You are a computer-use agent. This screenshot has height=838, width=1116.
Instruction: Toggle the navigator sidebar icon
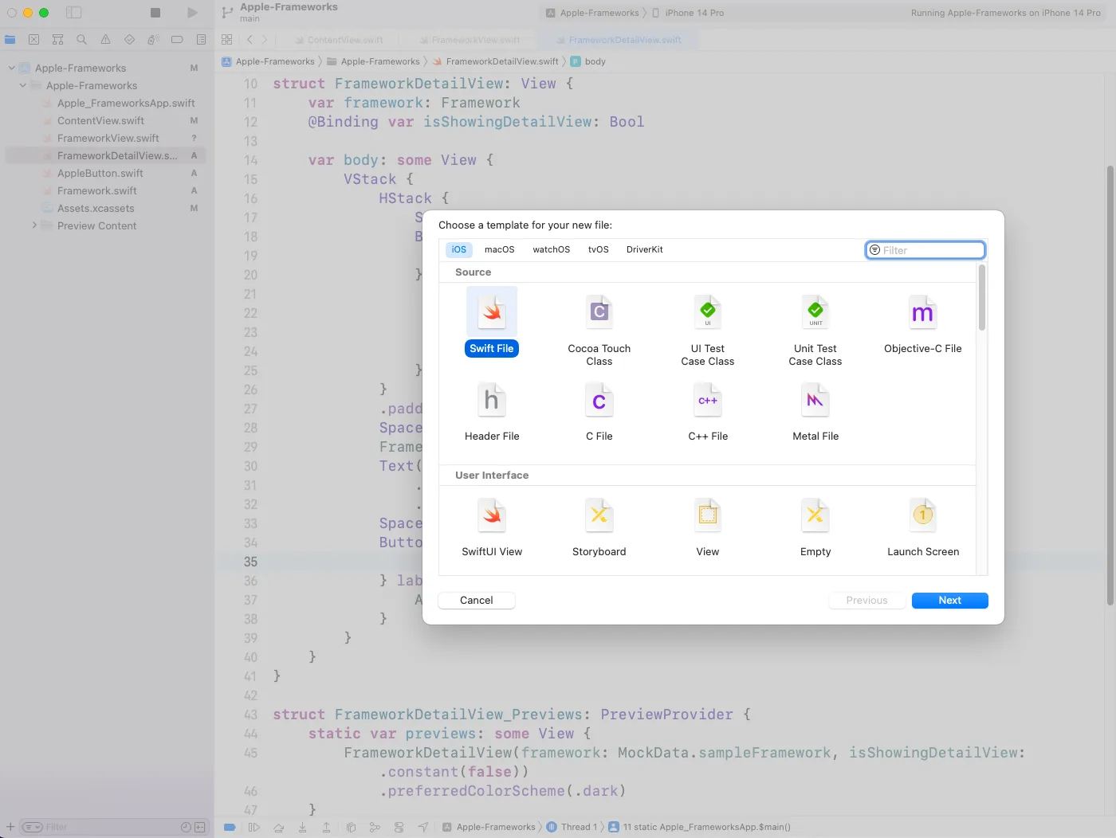[73, 13]
